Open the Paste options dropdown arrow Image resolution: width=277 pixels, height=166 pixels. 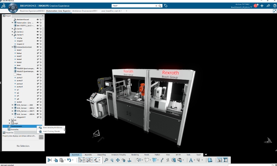(65, 160)
